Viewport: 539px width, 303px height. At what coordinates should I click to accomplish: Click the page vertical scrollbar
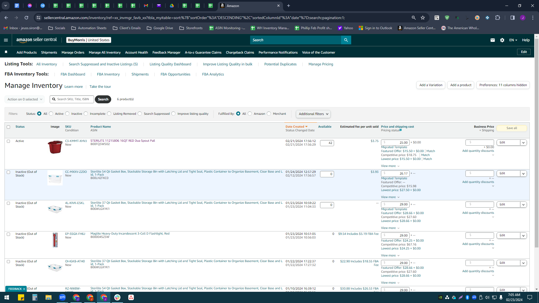(x=536, y=143)
